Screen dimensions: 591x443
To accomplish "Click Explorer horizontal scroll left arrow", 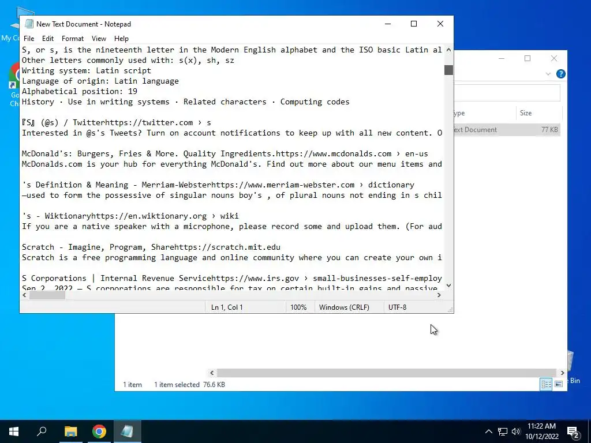I will [212, 373].
